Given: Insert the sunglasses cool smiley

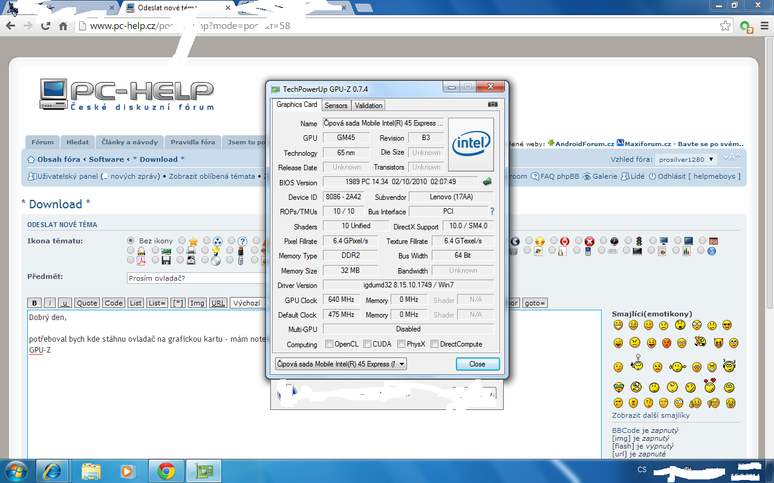Looking at the screenshot, I should click(727, 325).
